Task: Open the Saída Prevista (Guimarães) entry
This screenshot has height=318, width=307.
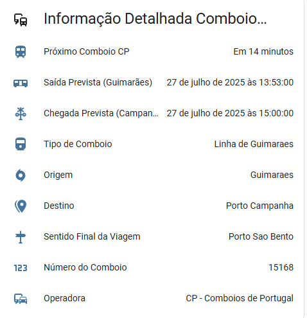Action: [x=153, y=82]
